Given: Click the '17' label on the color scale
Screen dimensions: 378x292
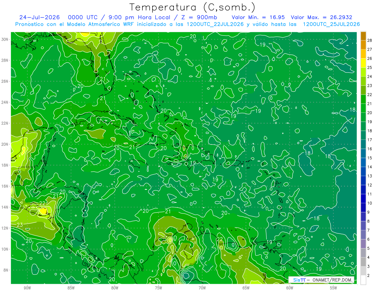Looking at the screenshot, I should (x=370, y=140).
